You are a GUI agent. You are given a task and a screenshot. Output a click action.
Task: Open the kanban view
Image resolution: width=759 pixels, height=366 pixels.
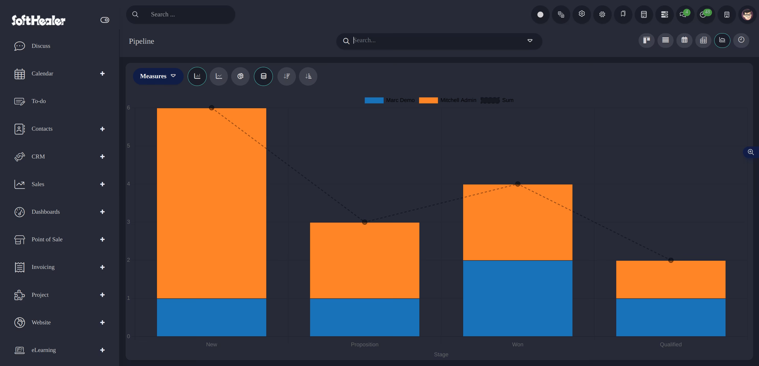click(x=646, y=40)
